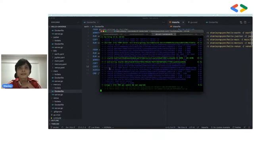
Task: Open server.go under jupiter folder
Action: (59, 47)
